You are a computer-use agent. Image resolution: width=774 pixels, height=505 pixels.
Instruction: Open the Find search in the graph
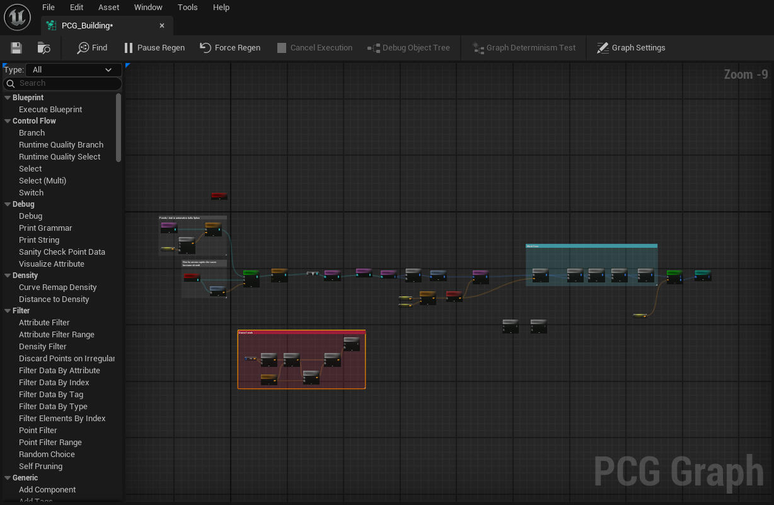(x=92, y=47)
